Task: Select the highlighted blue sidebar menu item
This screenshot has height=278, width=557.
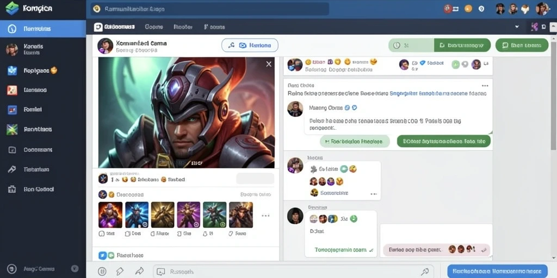Action: coord(43,29)
